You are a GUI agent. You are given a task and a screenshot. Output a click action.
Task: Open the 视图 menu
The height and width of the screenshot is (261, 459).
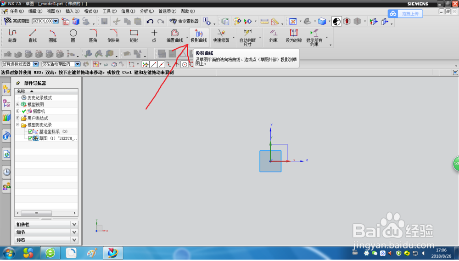pos(54,11)
